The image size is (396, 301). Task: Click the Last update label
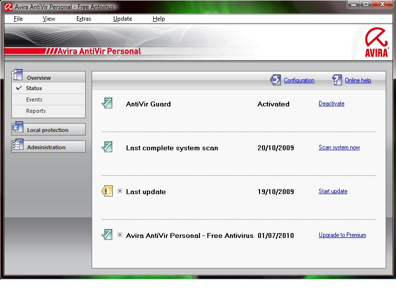(x=146, y=192)
